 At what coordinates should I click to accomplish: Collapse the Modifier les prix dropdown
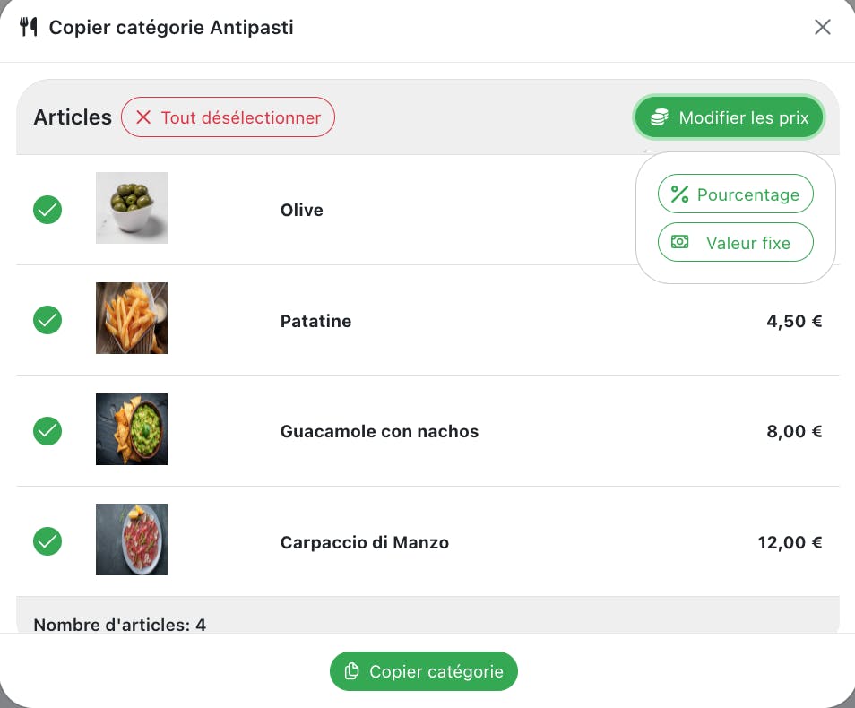729,117
